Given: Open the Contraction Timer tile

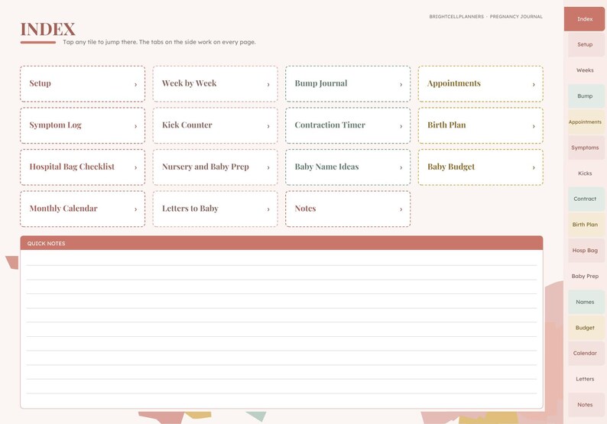Looking at the screenshot, I should (348, 125).
